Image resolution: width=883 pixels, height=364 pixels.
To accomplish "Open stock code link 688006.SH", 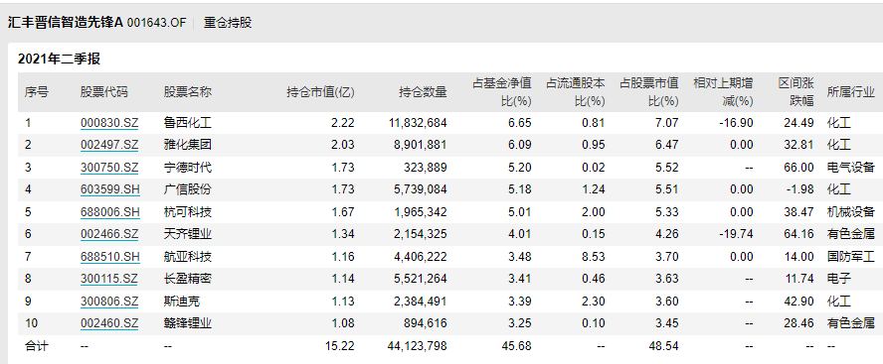I will point(109,212).
